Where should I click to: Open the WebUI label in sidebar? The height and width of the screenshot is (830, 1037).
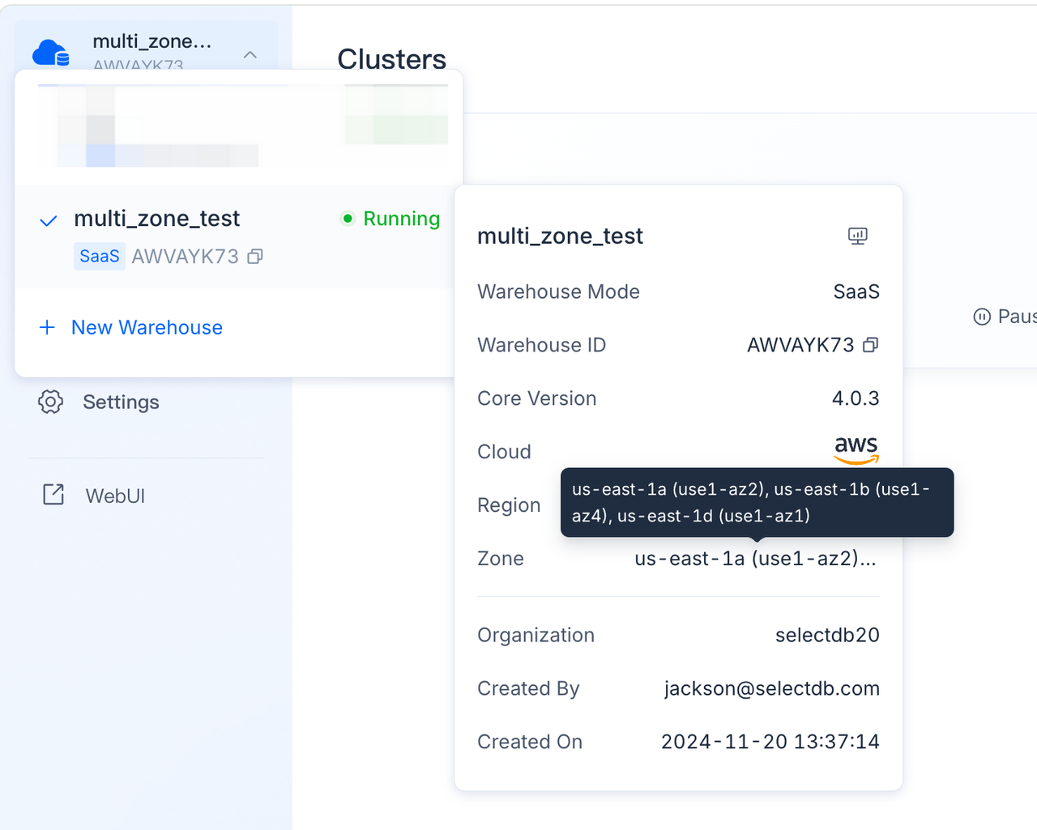point(115,496)
